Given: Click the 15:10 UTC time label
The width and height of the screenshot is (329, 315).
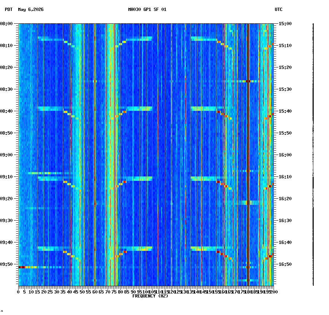Looking at the screenshot, I should point(285,46).
